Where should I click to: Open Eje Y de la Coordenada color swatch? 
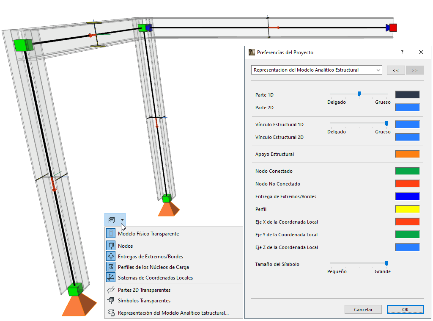tap(407, 235)
